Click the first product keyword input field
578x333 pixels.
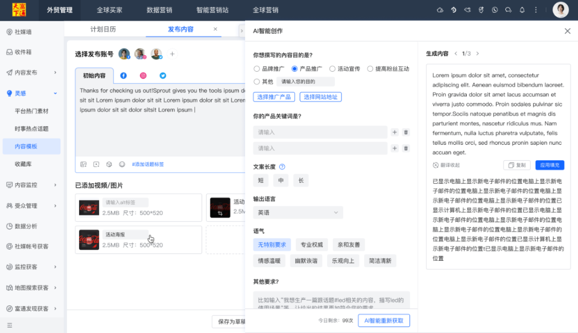320,132
